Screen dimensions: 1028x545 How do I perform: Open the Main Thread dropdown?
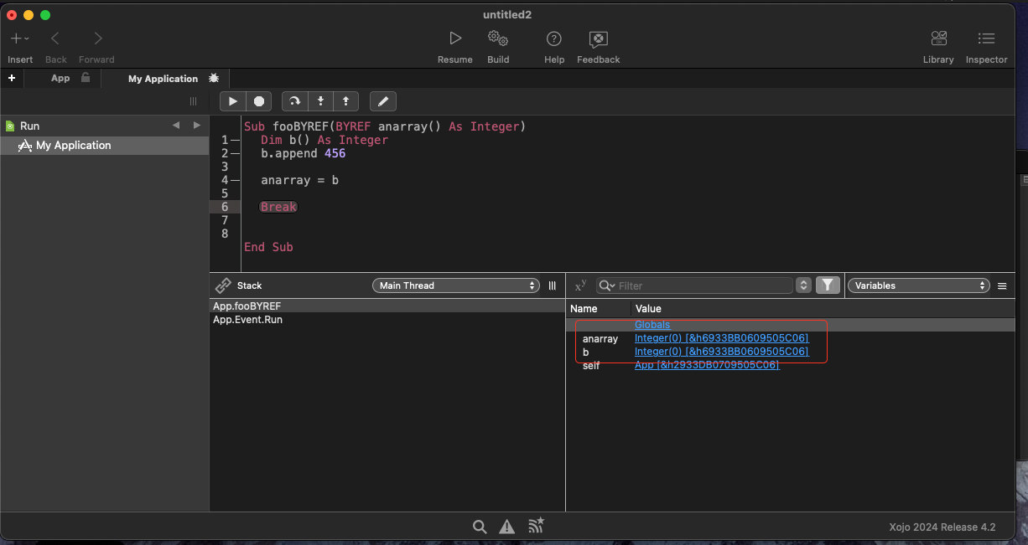tap(455, 285)
